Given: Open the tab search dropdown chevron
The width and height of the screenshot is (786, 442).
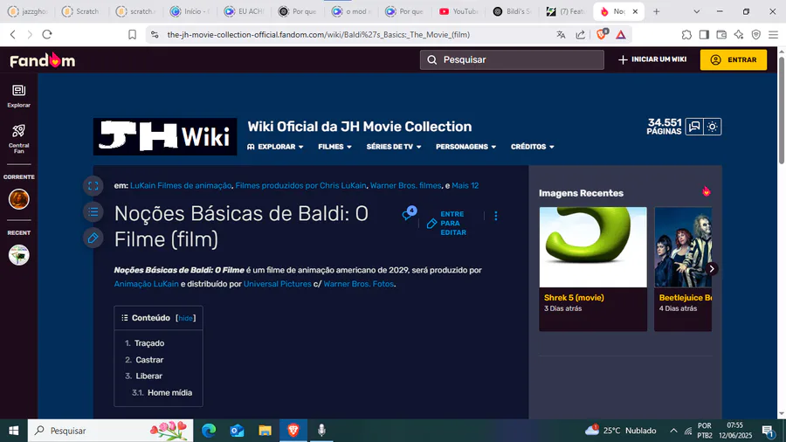Looking at the screenshot, I should pyautogui.click(x=696, y=11).
